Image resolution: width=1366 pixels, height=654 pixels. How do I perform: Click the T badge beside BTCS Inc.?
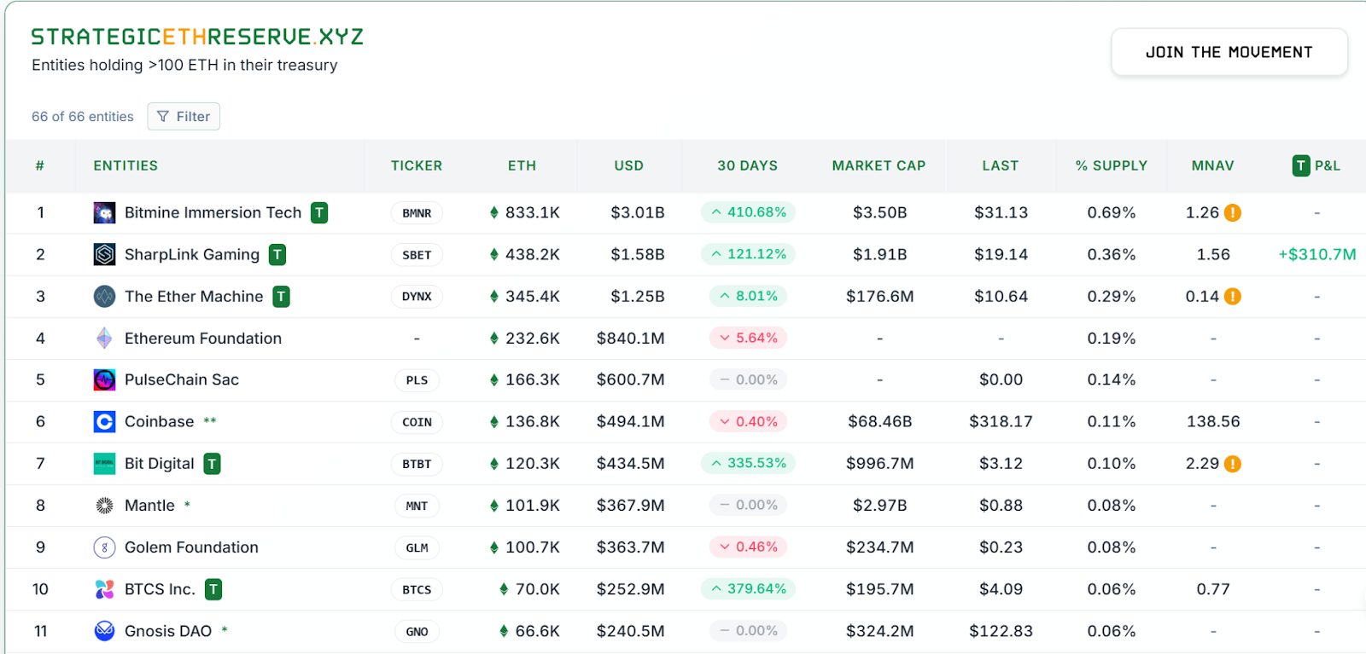212,588
